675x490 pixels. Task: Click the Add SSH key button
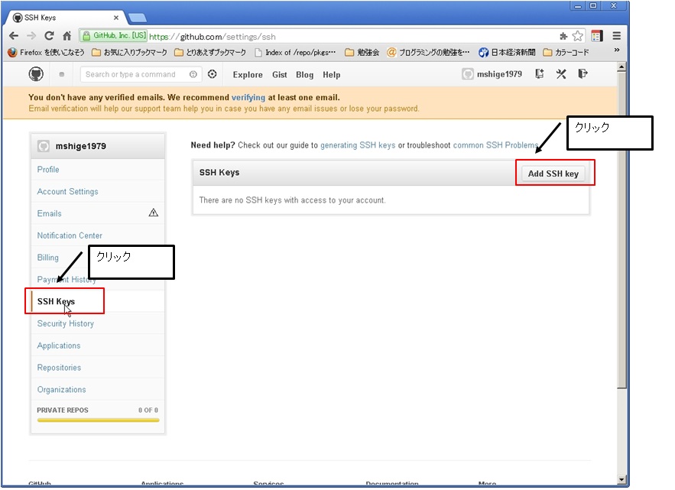pyautogui.click(x=553, y=174)
